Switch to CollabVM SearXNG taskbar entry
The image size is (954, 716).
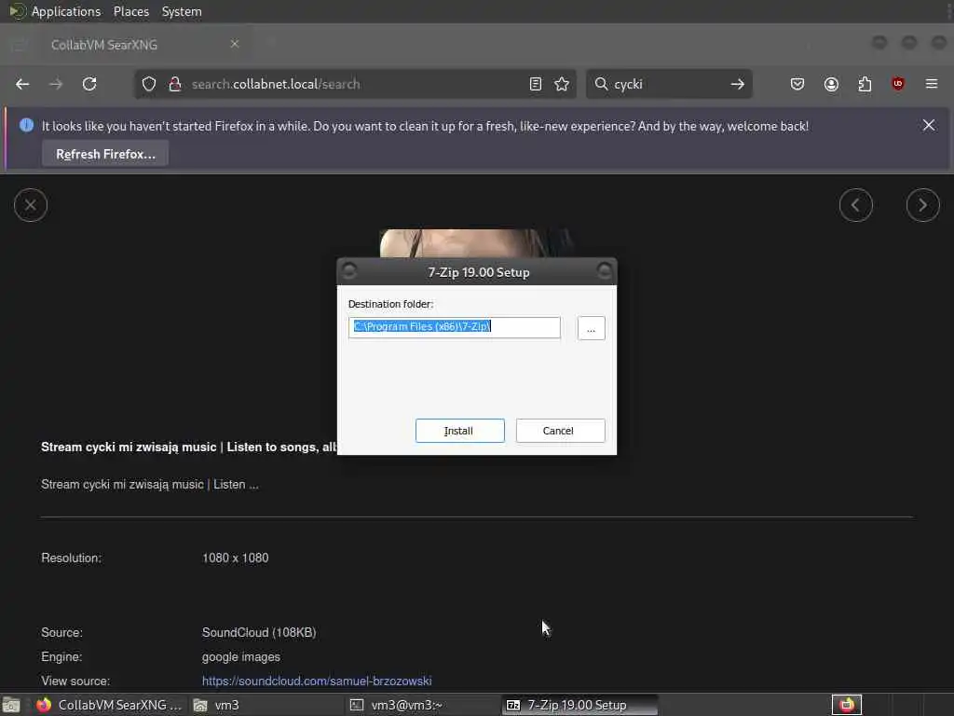[x=110, y=705]
